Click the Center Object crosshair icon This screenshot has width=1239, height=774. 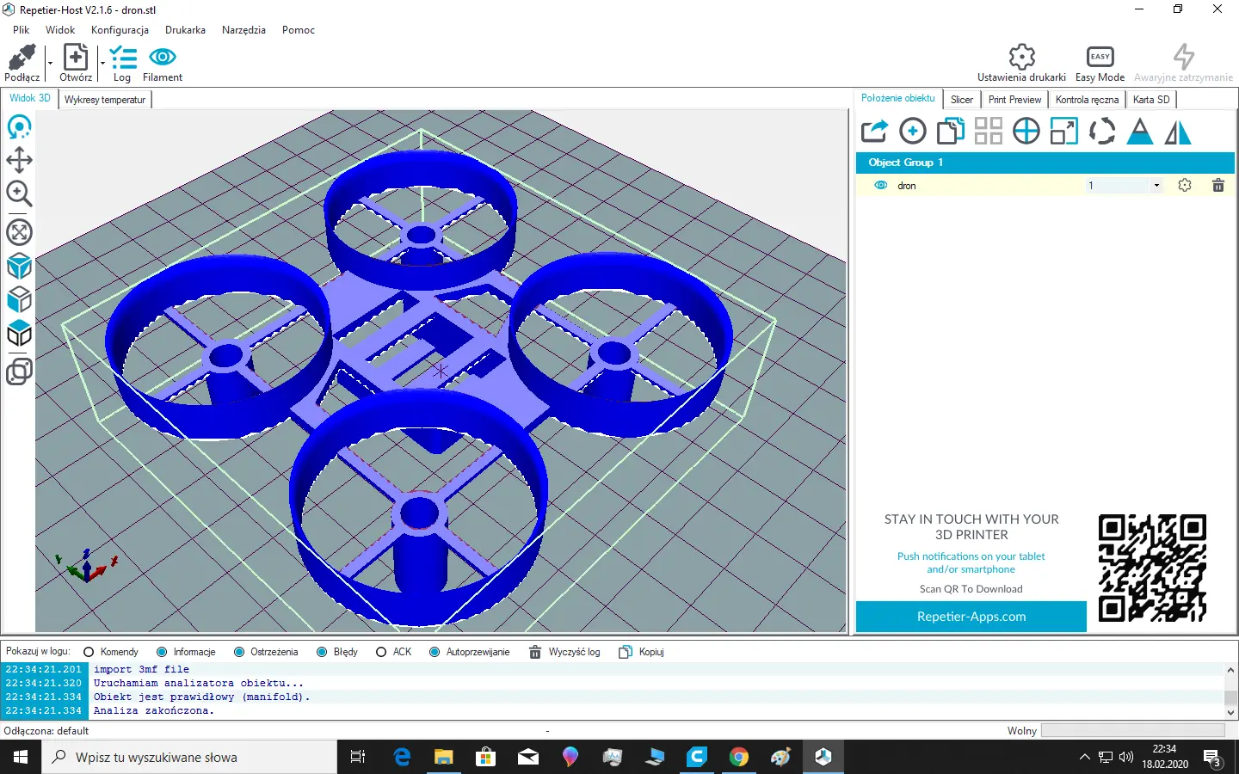(x=1026, y=132)
